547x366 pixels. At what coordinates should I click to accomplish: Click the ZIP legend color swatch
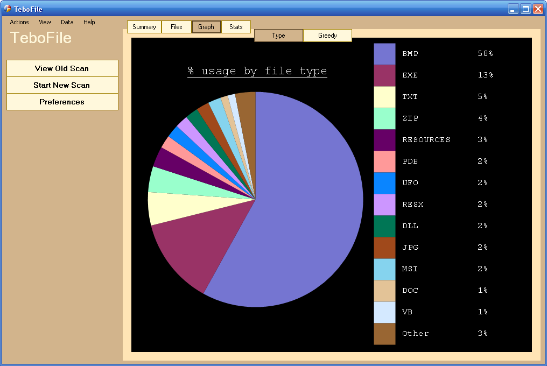384,118
